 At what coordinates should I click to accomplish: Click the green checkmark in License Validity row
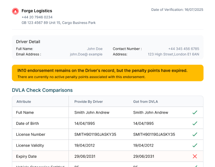coord(195,145)
